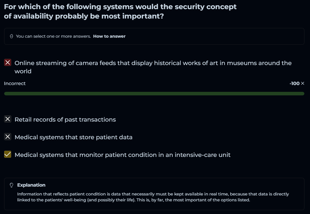Toggle the checkbox for Medical systems storing patient data
Screen dimensions: 310x214
8,137
